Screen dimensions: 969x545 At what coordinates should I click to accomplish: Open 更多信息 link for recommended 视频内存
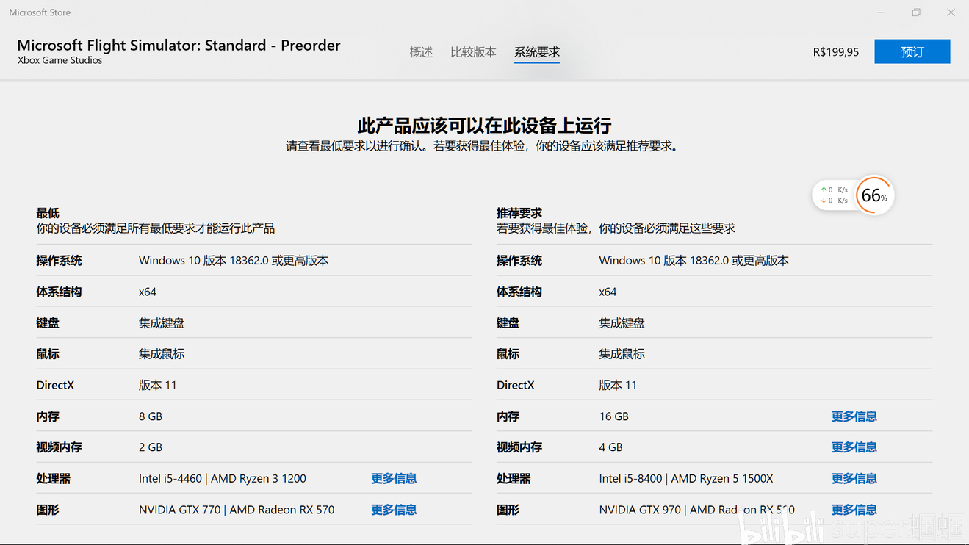pos(854,447)
